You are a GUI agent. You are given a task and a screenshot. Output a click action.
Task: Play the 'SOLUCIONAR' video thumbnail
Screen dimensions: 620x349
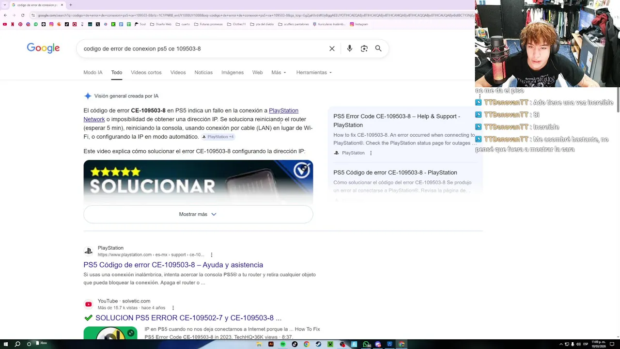(198, 182)
